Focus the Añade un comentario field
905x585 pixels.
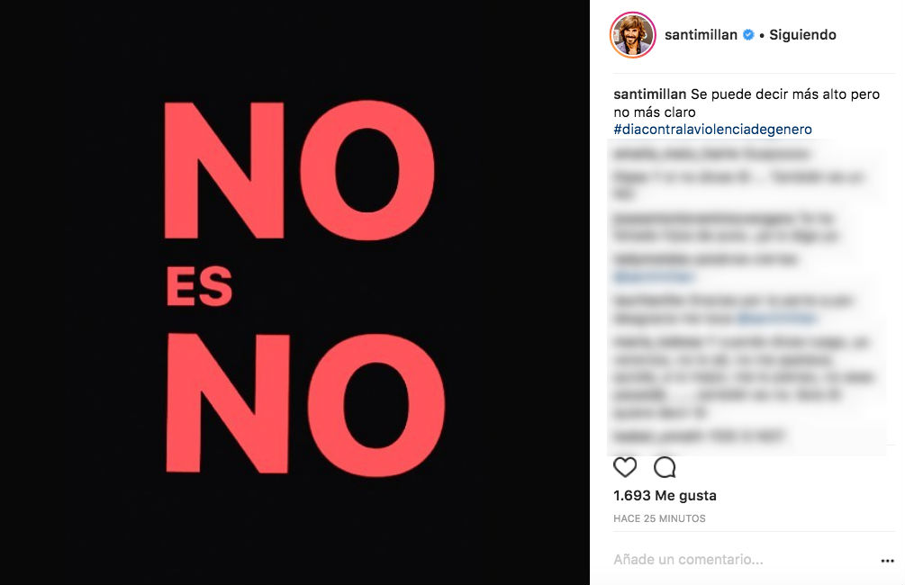(x=688, y=560)
